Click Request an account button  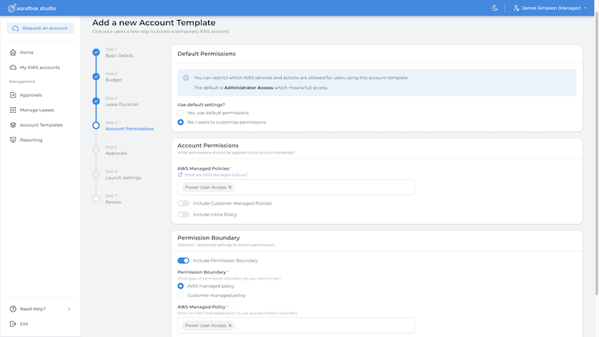click(41, 28)
